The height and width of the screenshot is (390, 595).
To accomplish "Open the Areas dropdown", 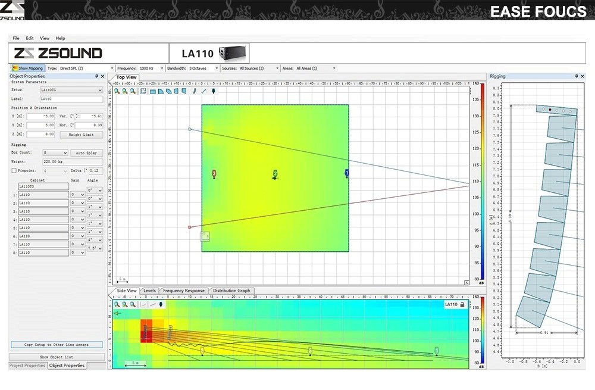I will tap(334, 68).
